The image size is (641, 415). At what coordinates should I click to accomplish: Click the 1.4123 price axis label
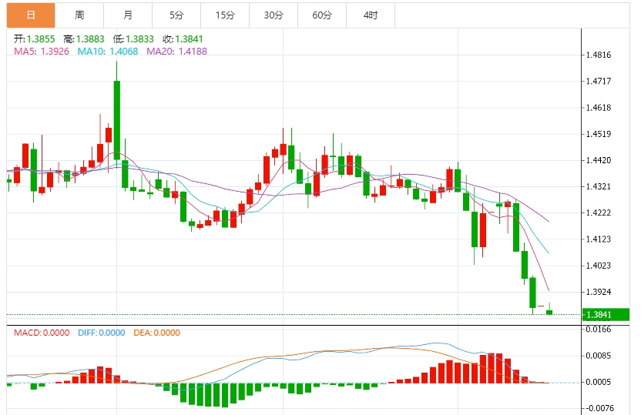click(599, 239)
